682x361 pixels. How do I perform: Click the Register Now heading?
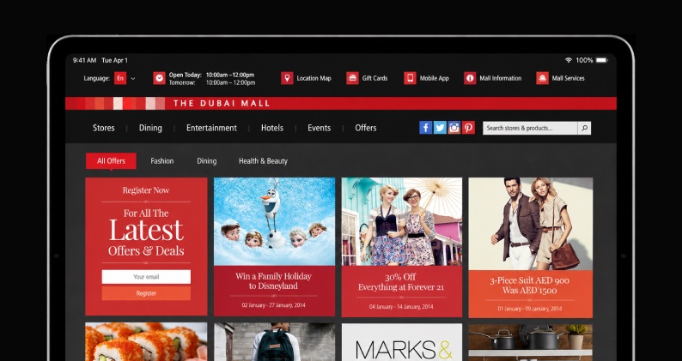coord(146,190)
